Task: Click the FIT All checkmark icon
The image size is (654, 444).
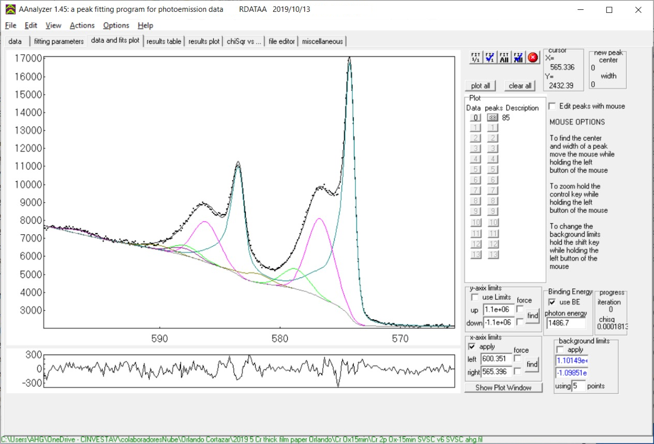Action: click(x=504, y=57)
